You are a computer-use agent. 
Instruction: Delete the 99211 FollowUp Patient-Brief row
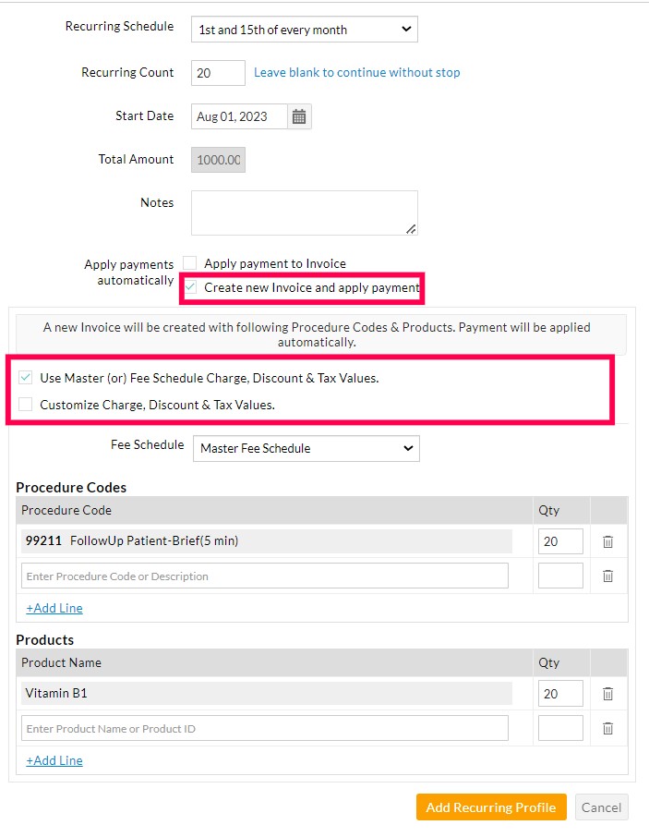pyautogui.click(x=608, y=541)
